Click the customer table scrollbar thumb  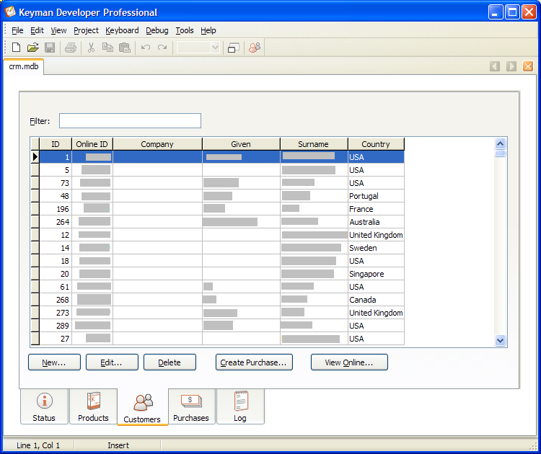click(501, 153)
